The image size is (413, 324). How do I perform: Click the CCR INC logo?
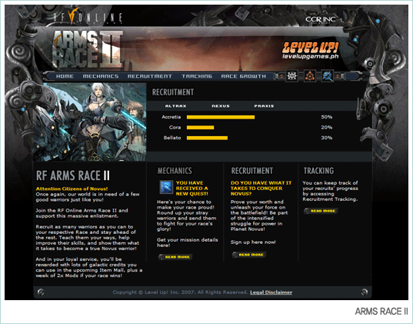320,19
